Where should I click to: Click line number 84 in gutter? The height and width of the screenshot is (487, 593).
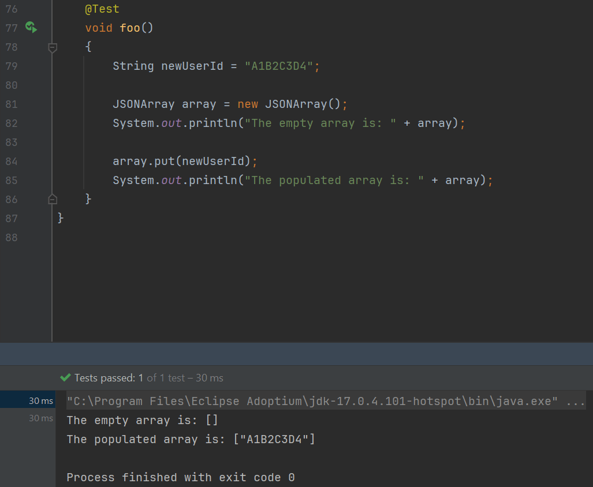point(11,161)
